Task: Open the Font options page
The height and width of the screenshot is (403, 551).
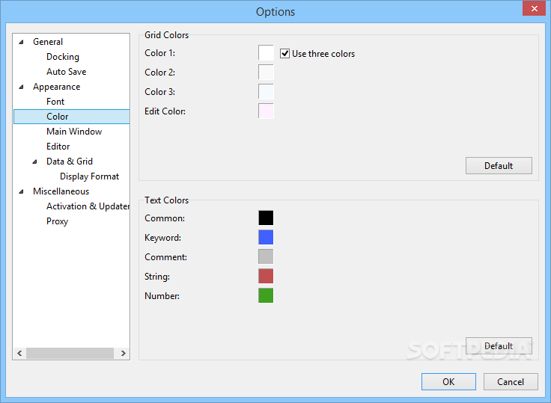Action: point(55,102)
